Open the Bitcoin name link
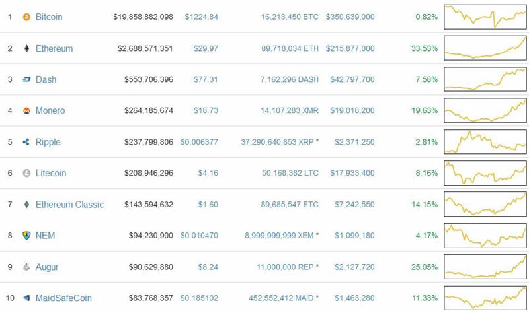Screen dimensions: 529x313 48,17
